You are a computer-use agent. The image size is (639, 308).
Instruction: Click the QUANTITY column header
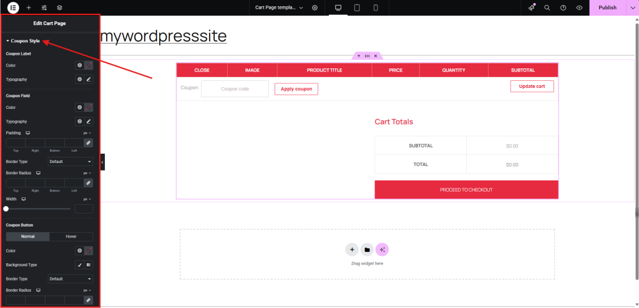454,70
